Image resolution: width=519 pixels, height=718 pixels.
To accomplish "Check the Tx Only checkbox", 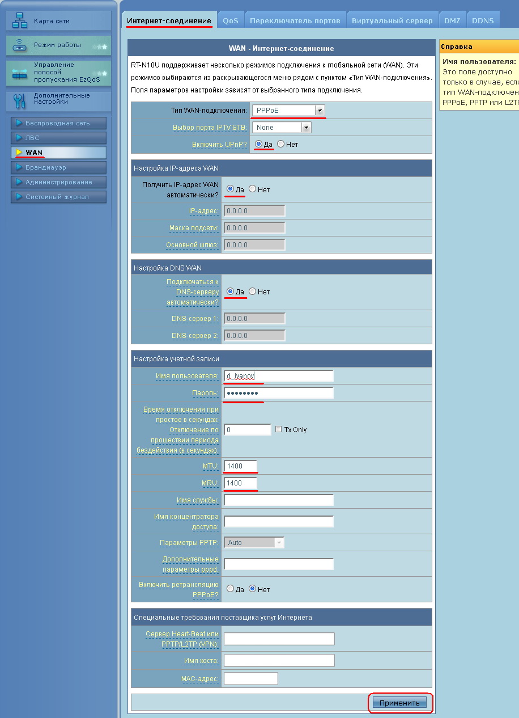I will point(278,429).
